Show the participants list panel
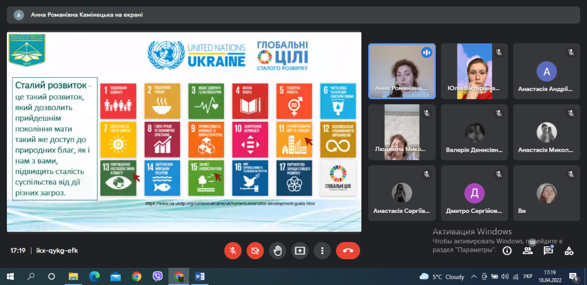The height and width of the screenshot is (285, 587). click(x=527, y=251)
